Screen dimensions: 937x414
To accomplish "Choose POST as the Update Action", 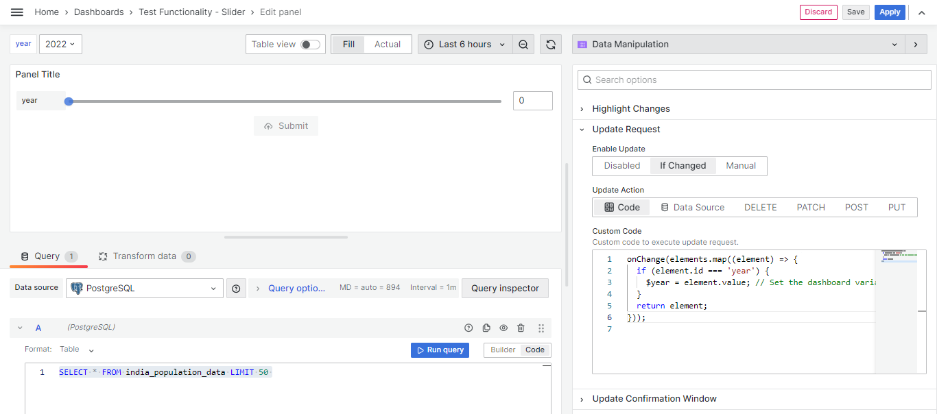I will (x=857, y=208).
